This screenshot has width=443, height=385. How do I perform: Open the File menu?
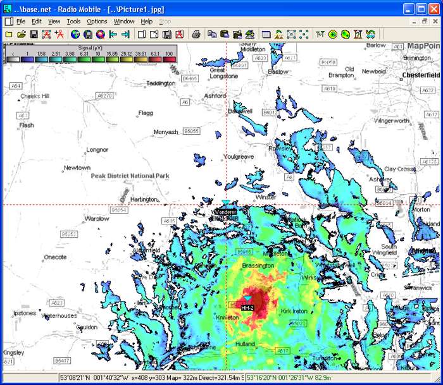coord(21,21)
